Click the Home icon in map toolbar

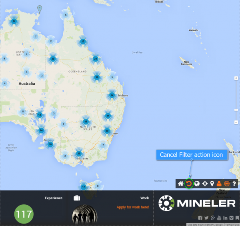point(181,184)
